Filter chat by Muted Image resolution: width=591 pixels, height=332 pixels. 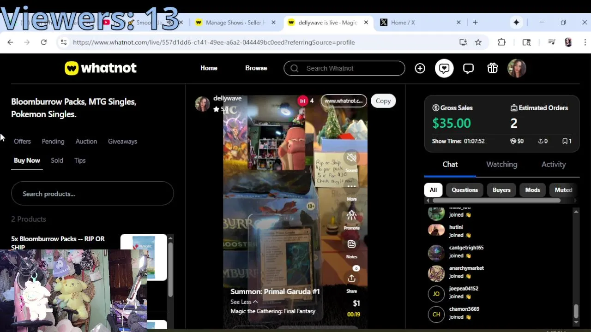click(563, 190)
